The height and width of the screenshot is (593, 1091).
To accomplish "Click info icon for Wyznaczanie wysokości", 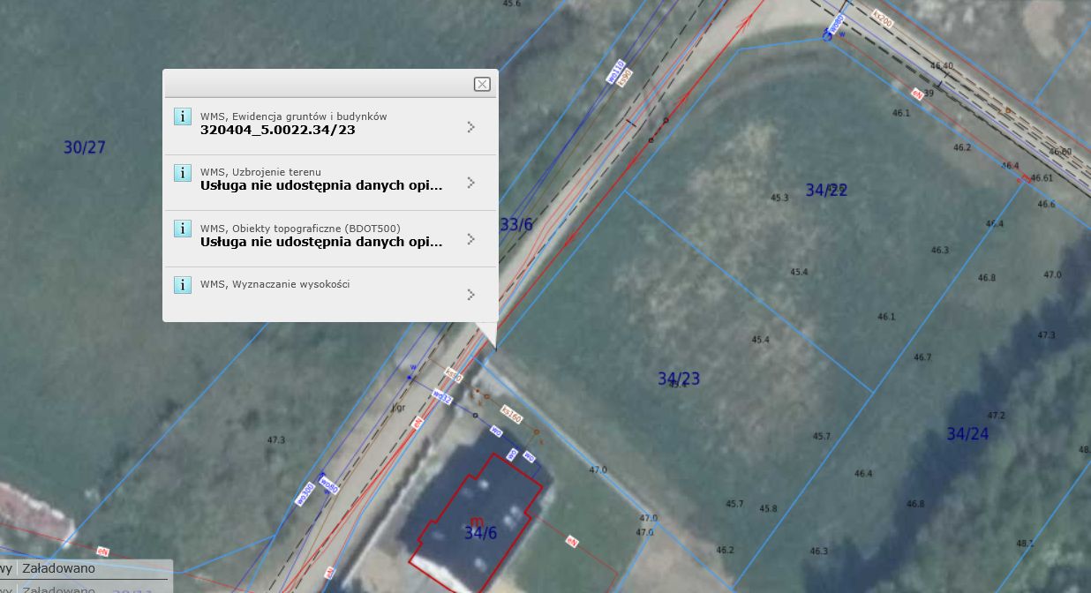I will click(x=182, y=284).
